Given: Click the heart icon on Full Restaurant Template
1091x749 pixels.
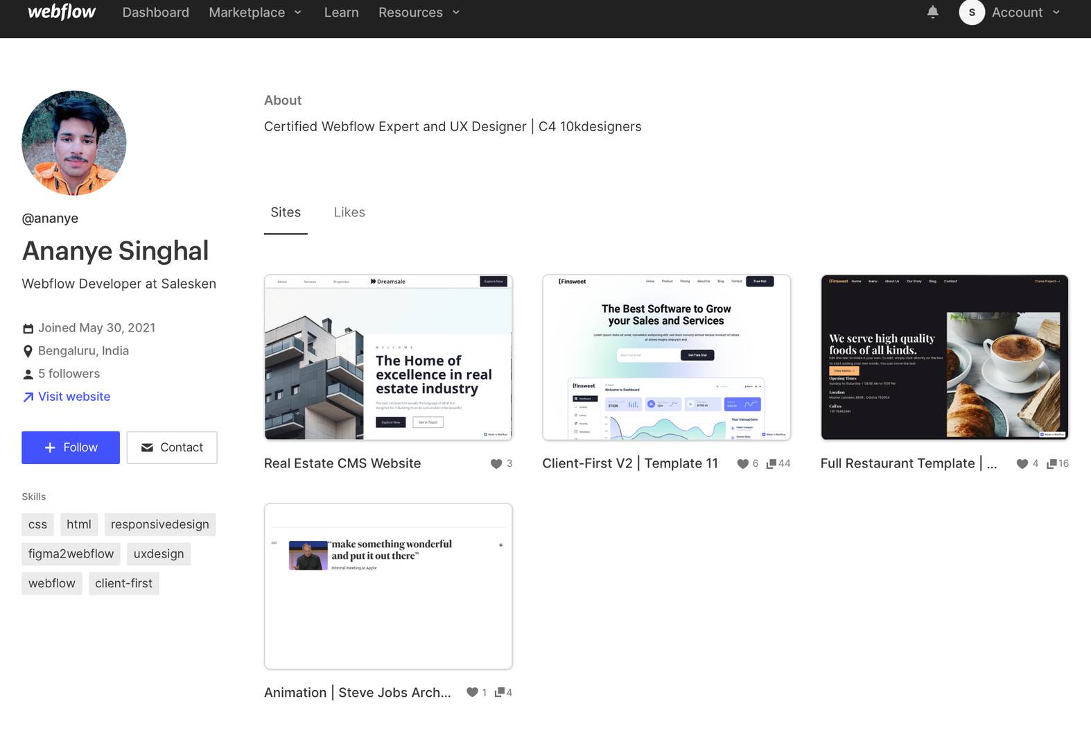Looking at the screenshot, I should [1022, 464].
